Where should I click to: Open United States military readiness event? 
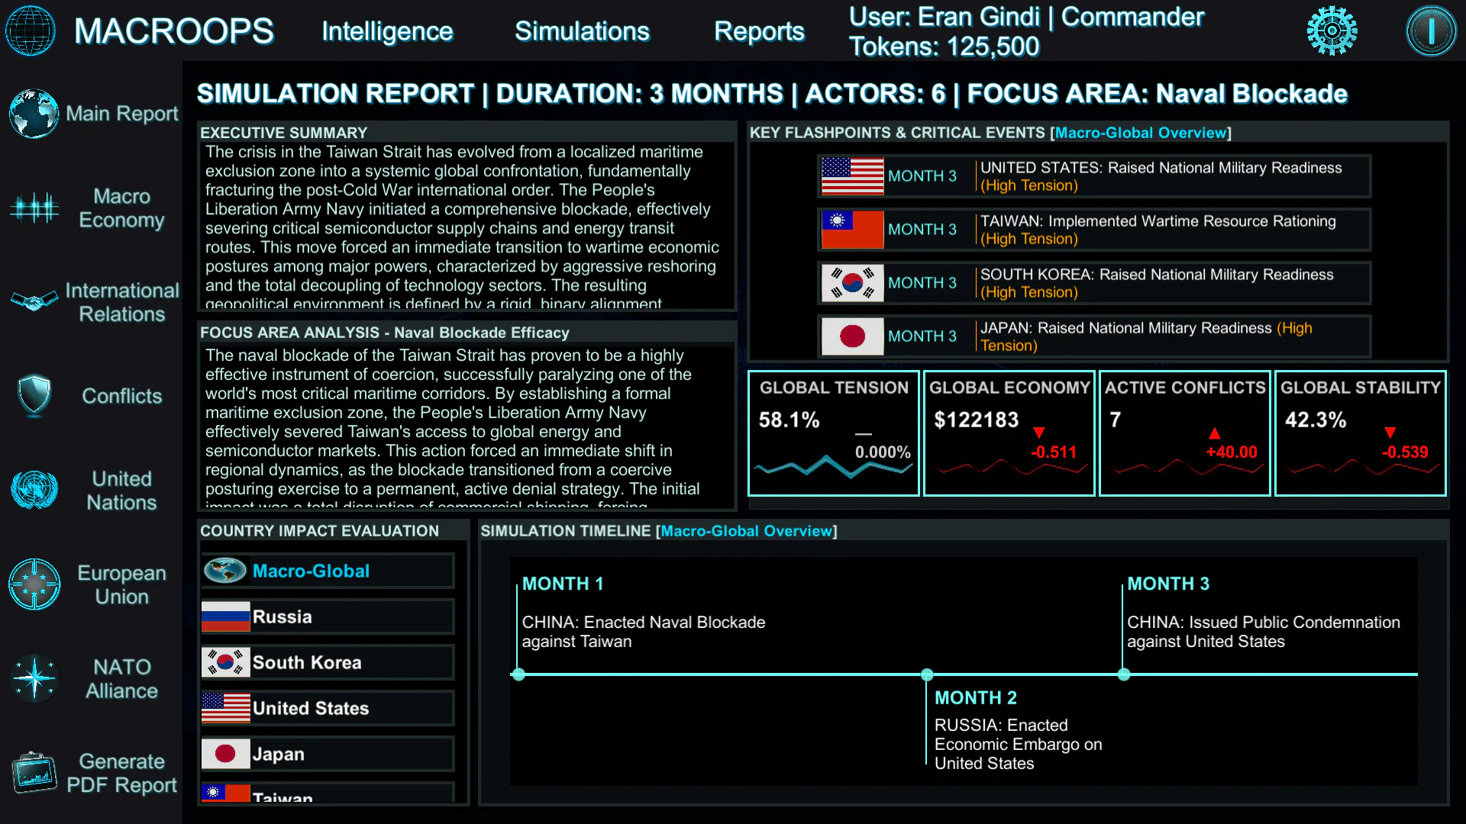[x=1094, y=176]
